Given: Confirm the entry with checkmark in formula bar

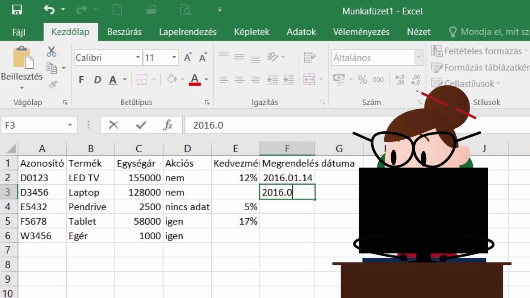Looking at the screenshot, I should 141,125.
